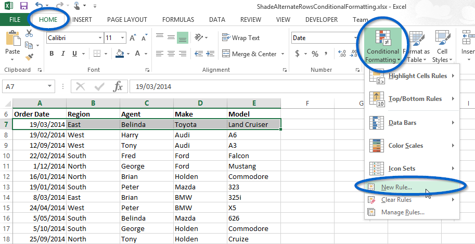Click the Fill Color paint bucket

click(x=120, y=54)
